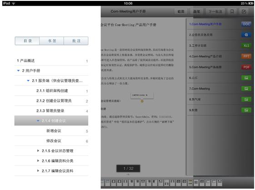Tap the Com-Meeting用户手册 title in toolbar
Viewport: 255px width, 190px height.
pos(128,11)
